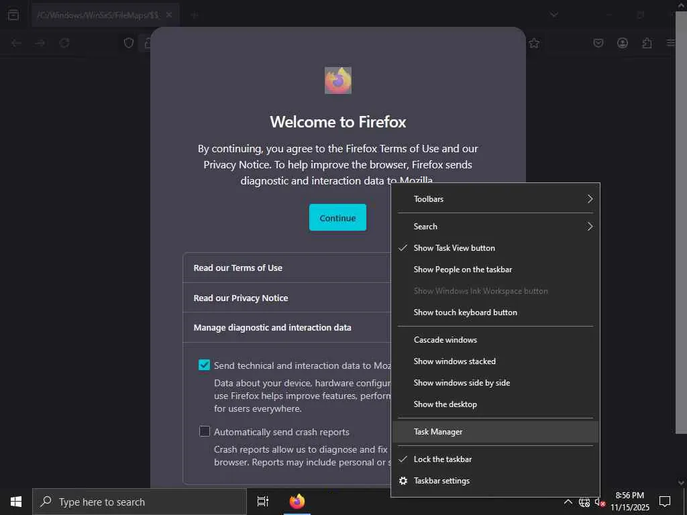This screenshot has height=515, width=687.
Task: Choose Show windows stacked
Action: (495, 361)
